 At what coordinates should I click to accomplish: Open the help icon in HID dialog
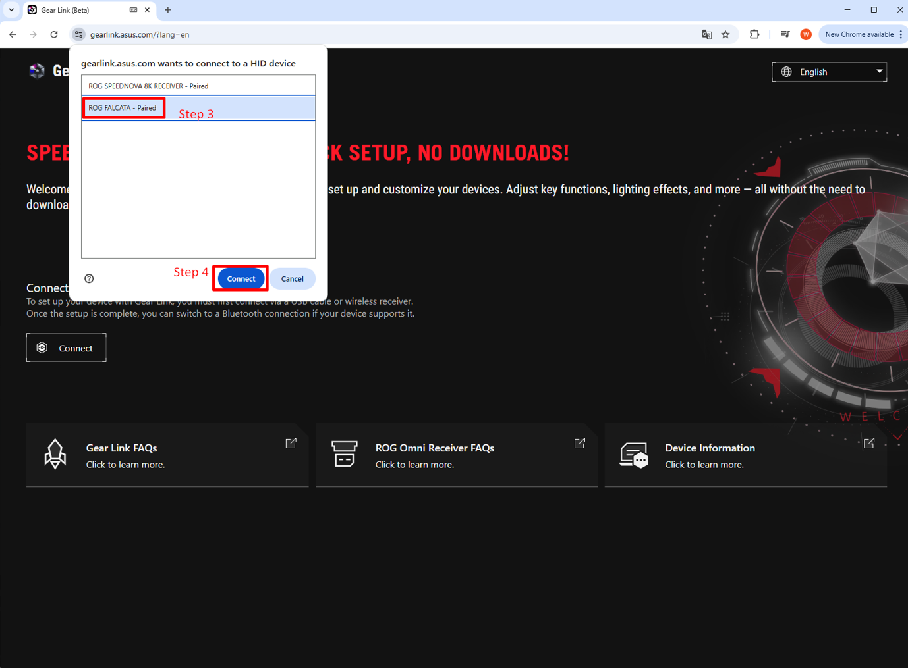point(89,278)
